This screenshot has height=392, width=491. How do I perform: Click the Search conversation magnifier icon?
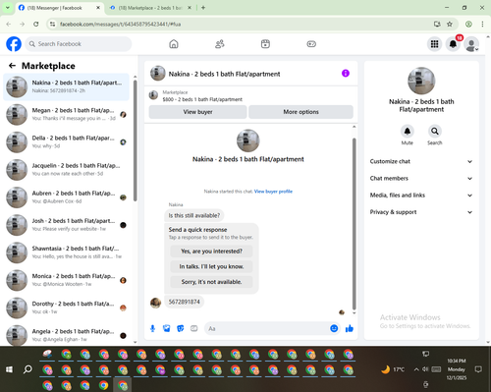(435, 132)
